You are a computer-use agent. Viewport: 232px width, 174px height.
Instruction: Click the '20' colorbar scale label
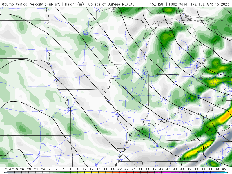[x=119, y=169]
